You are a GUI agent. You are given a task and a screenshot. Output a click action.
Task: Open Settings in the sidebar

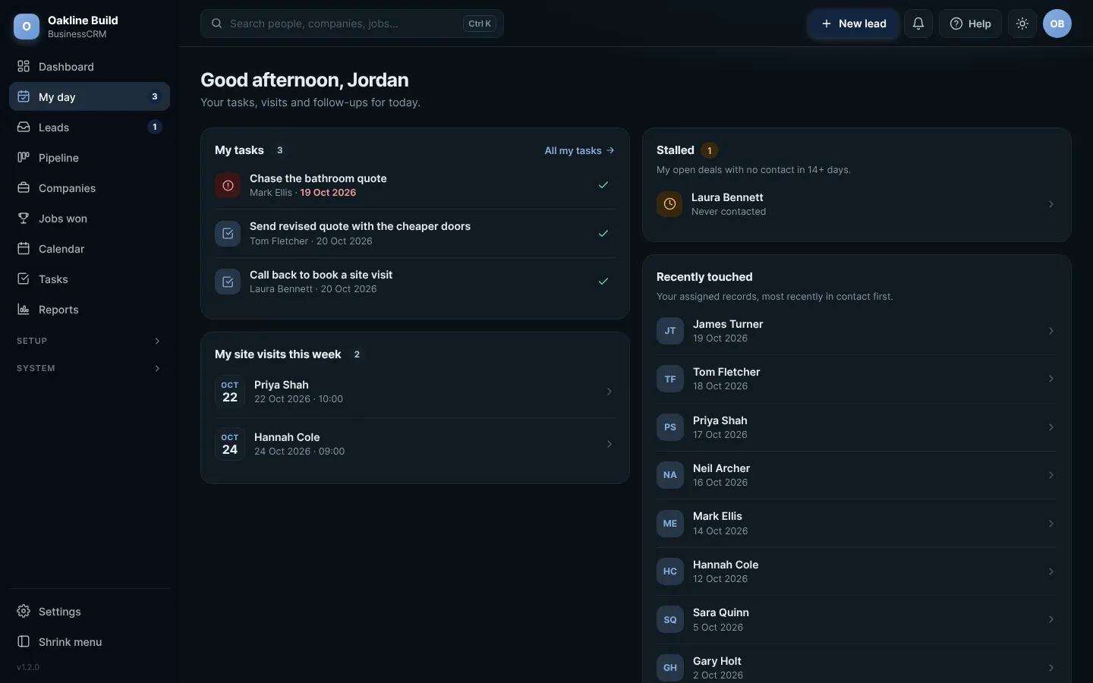click(90, 612)
